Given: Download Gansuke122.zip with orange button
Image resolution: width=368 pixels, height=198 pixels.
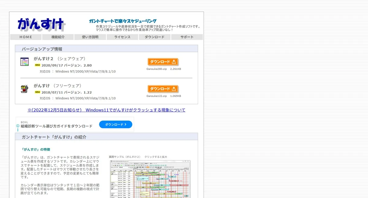Looking at the screenshot, I should [163, 89].
